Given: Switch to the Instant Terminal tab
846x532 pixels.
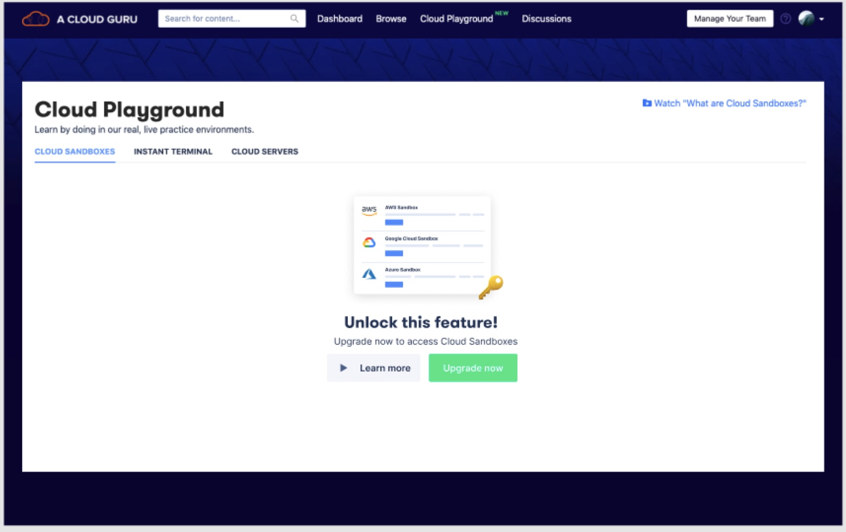Looking at the screenshot, I should (x=173, y=152).
